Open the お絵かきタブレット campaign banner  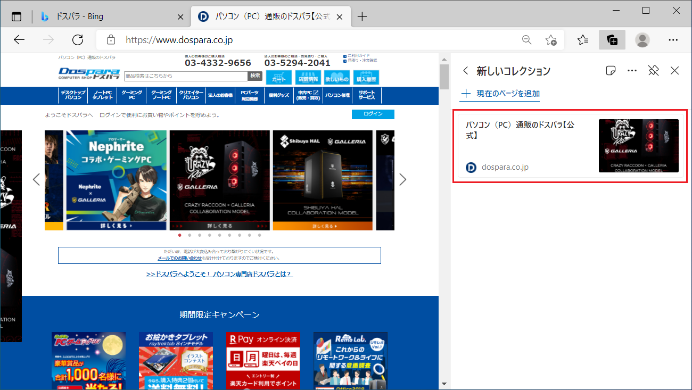click(176, 361)
